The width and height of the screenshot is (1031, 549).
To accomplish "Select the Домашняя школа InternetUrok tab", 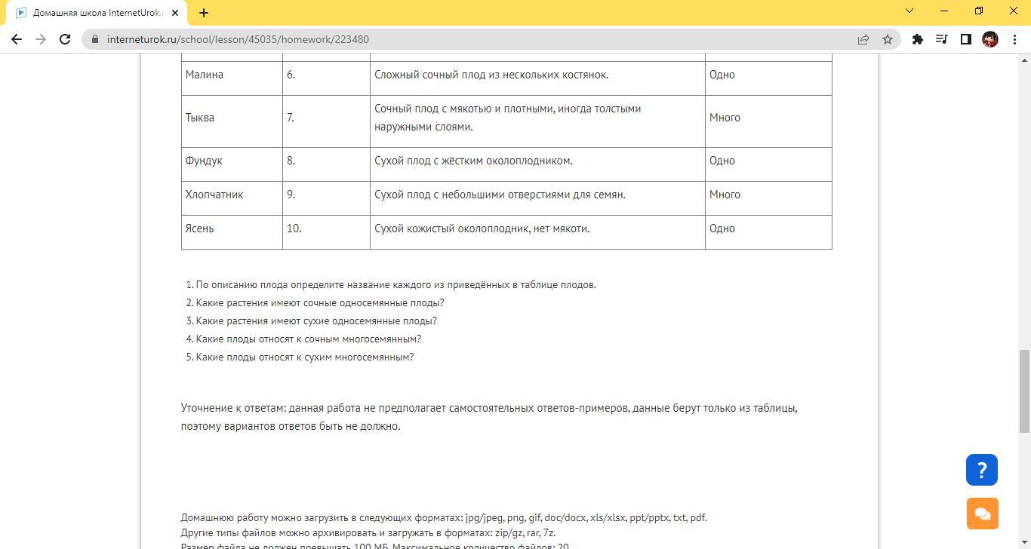I will coord(97,13).
